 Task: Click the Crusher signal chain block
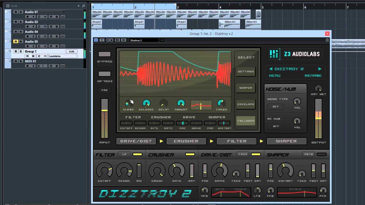186,141
